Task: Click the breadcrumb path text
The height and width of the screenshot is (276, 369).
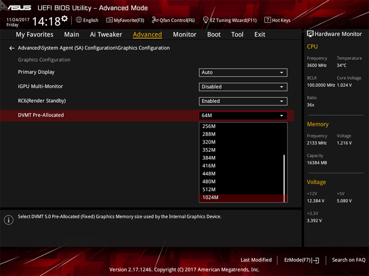Action: (94, 48)
